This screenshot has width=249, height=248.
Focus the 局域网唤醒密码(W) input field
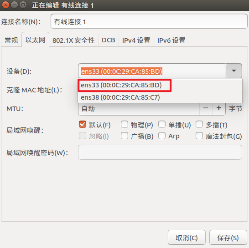click(x=160, y=152)
